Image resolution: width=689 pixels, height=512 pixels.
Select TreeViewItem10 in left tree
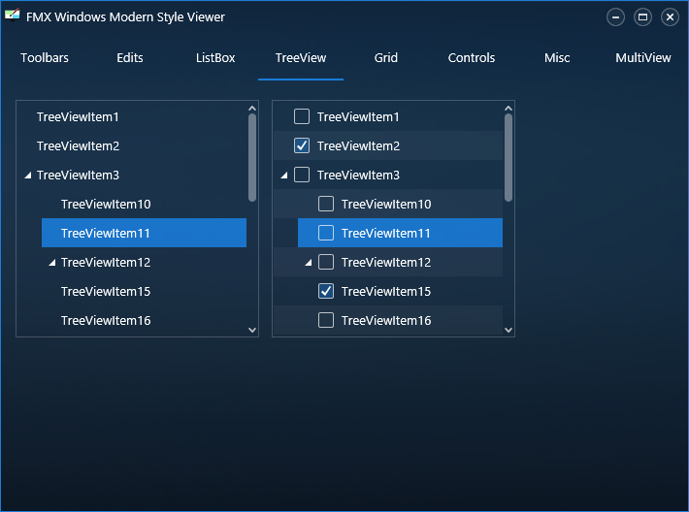click(106, 204)
